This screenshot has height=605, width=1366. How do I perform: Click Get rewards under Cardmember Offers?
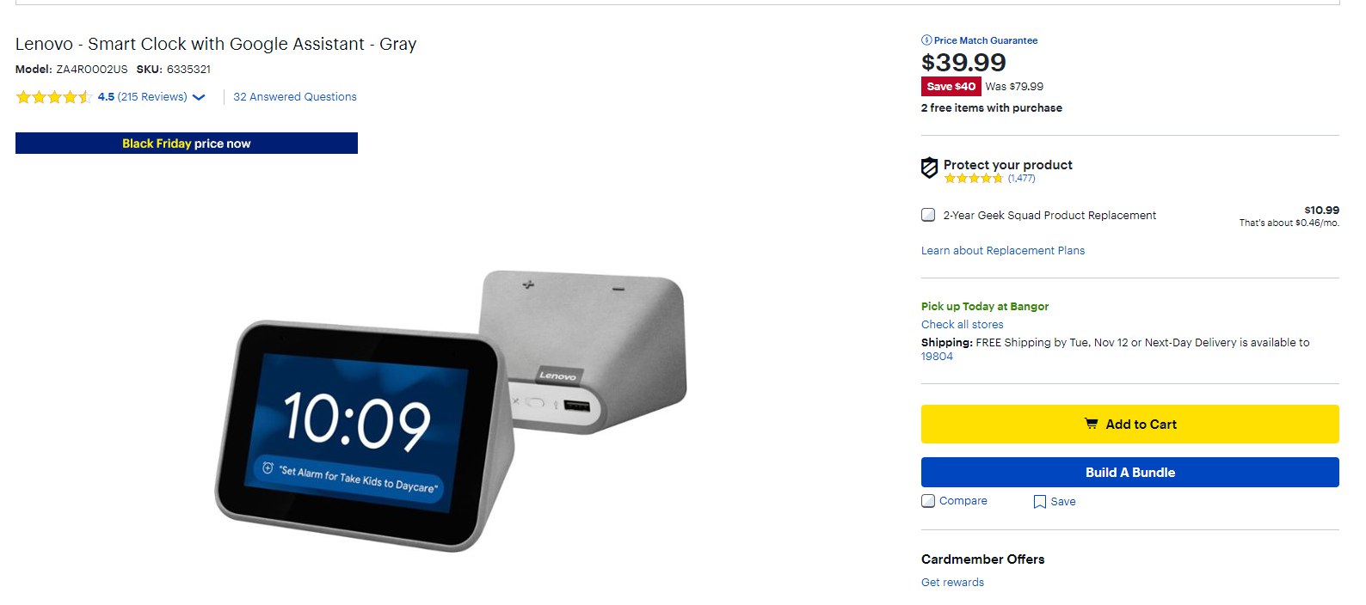pyautogui.click(x=952, y=583)
